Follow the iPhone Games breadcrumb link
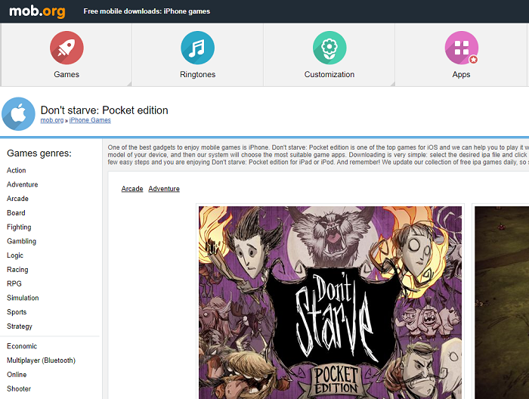529x399 pixels. (x=90, y=120)
